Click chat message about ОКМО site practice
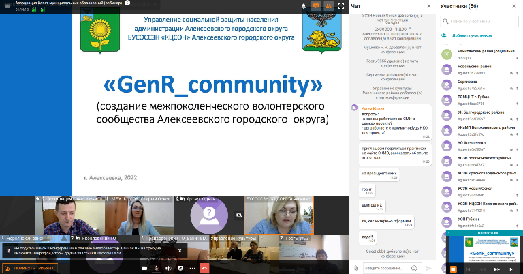523x274 pixels. point(395,154)
